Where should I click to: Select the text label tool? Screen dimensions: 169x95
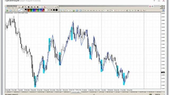pyautogui.click(x=135, y=11)
